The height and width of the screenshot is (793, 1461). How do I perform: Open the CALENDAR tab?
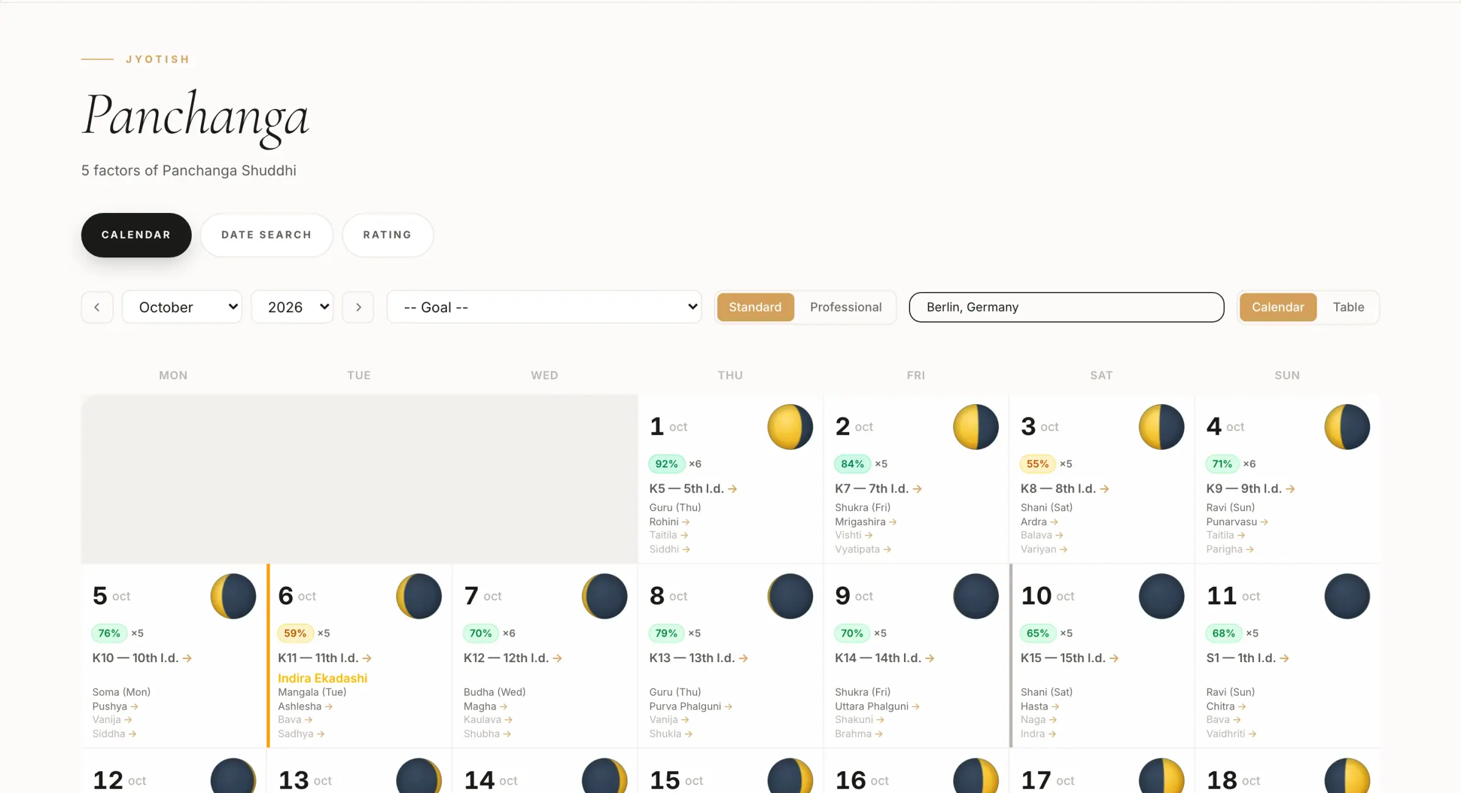click(x=136, y=235)
